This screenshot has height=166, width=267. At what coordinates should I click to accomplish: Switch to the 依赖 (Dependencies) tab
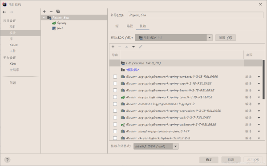(143, 26)
